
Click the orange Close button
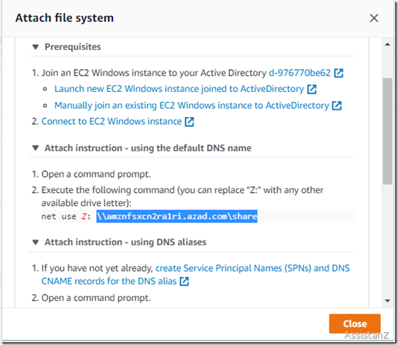pyautogui.click(x=354, y=324)
